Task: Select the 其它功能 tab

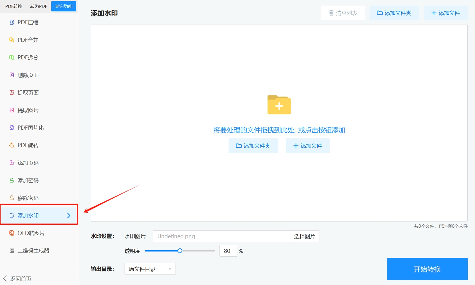Action: pos(64,6)
